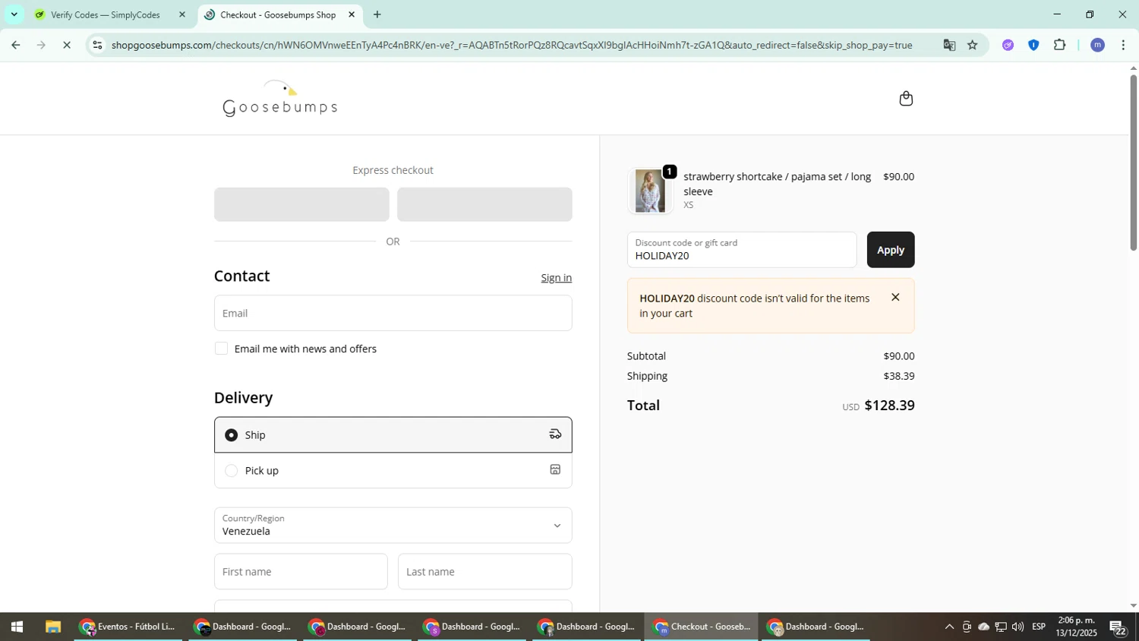The image size is (1139, 641).
Task: Click the Discount code or gift card field
Action: [x=742, y=250]
